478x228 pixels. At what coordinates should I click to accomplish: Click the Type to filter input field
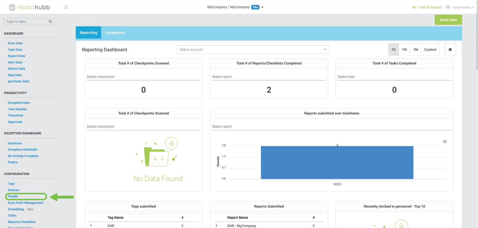coord(26,22)
